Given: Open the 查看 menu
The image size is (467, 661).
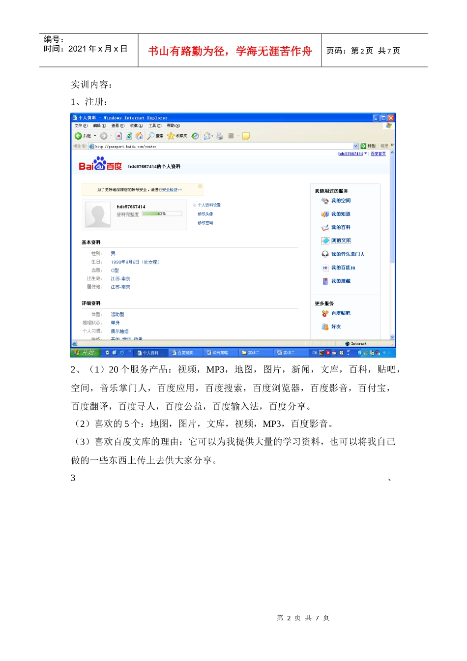Looking at the screenshot, I should (118, 126).
